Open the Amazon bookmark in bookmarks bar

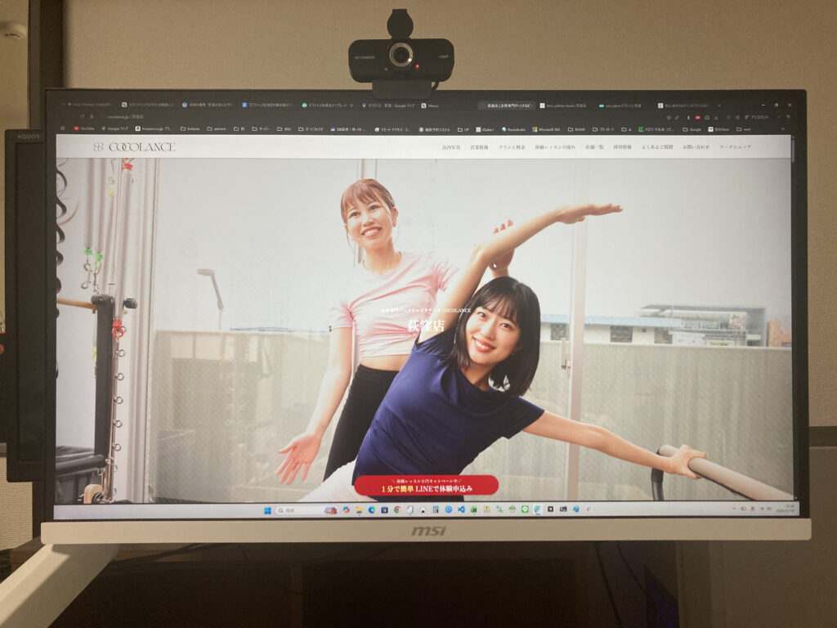tap(153, 128)
